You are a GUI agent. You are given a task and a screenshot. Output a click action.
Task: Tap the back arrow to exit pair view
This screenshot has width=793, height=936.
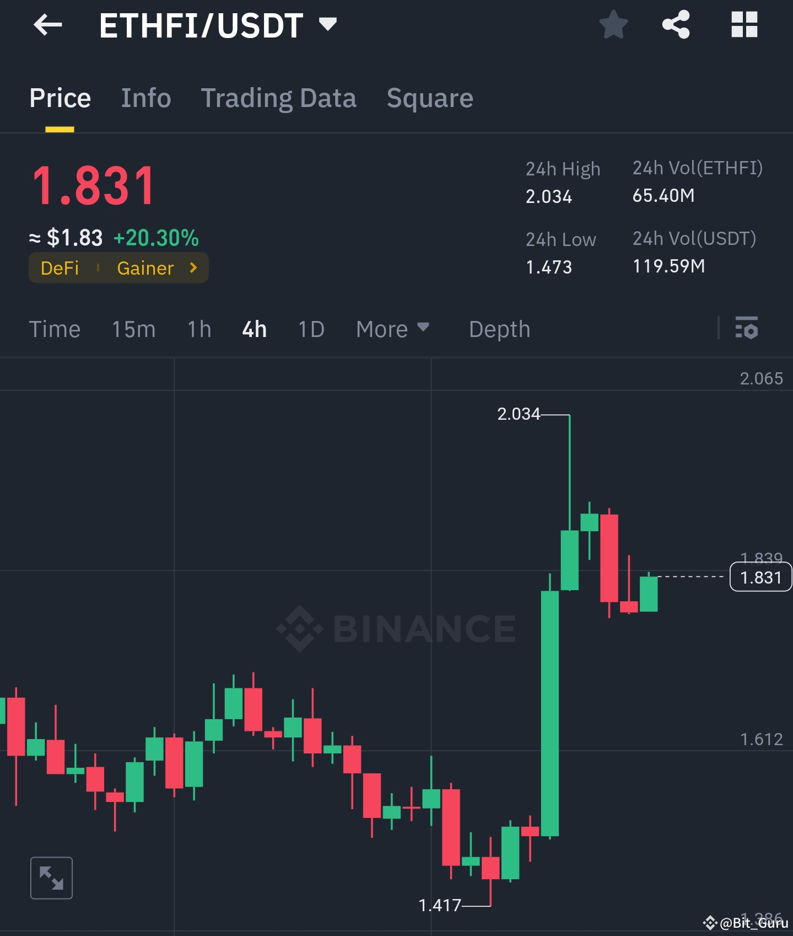click(x=48, y=25)
